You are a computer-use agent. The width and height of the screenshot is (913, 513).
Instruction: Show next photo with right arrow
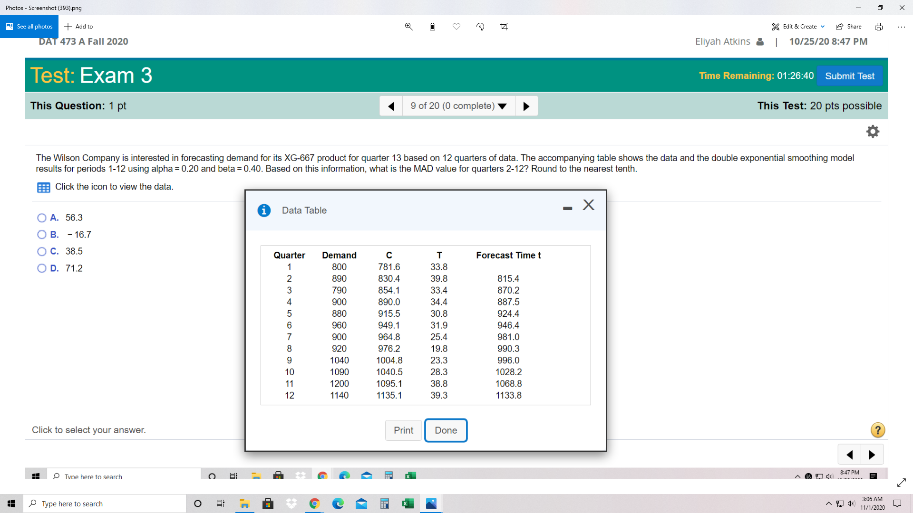point(872,455)
